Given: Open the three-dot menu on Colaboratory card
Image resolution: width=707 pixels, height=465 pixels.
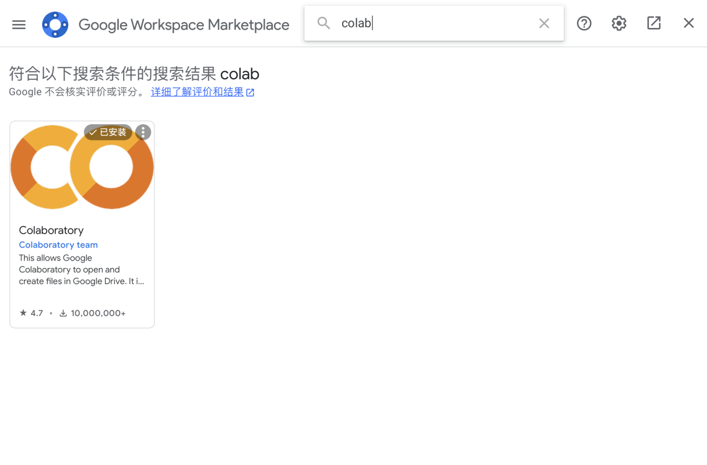Looking at the screenshot, I should coord(142,132).
